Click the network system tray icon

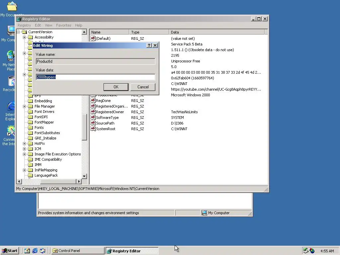pyautogui.click(x=306, y=251)
